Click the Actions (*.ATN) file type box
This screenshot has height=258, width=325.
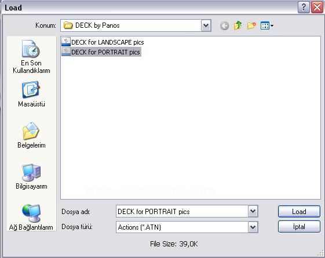coord(182,227)
